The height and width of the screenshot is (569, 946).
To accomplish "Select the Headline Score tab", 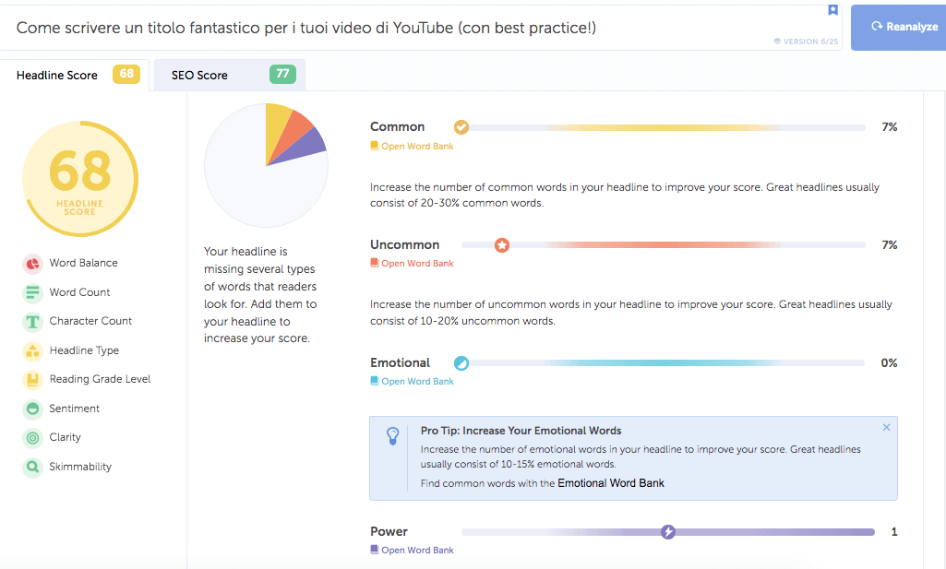I will click(74, 75).
